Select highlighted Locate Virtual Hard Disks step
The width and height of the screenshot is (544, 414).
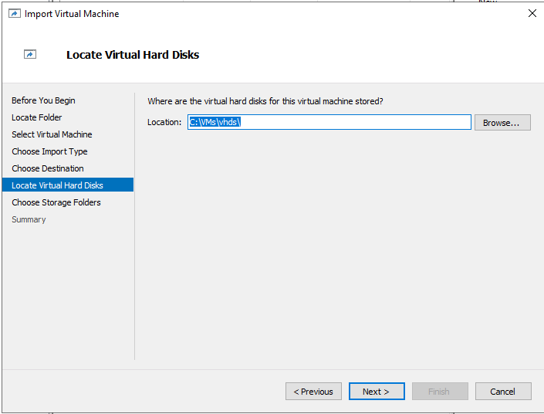coord(68,185)
